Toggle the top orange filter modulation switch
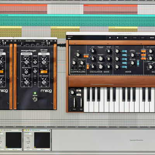The image size is (155, 155). [x=143, y=51]
